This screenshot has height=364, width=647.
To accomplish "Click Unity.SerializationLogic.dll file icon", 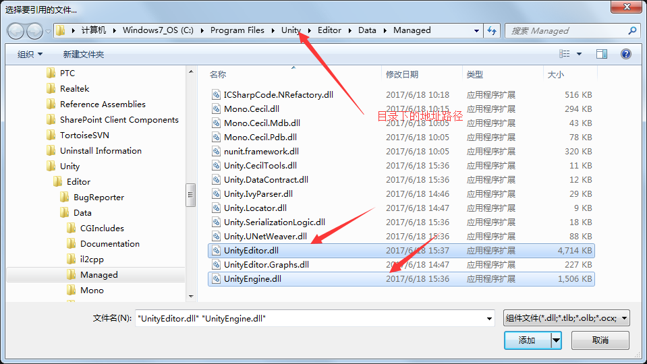I will point(216,222).
